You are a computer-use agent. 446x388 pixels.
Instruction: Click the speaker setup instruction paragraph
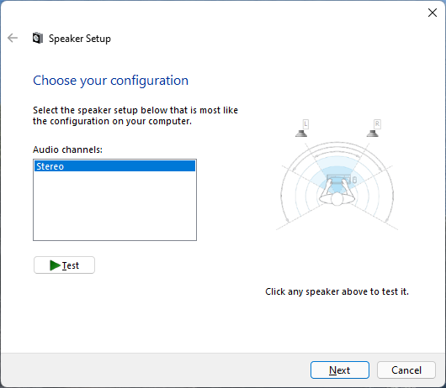135,116
